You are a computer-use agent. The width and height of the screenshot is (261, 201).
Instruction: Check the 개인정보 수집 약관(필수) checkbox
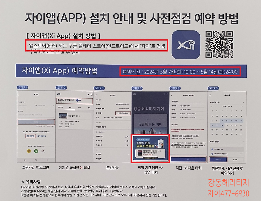(x=212, y=154)
